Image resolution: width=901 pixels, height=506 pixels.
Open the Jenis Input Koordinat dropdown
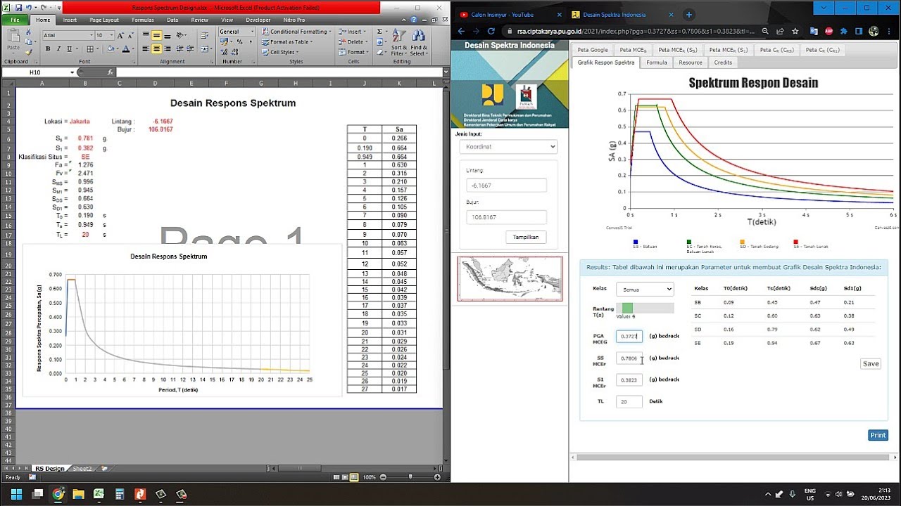(x=508, y=147)
